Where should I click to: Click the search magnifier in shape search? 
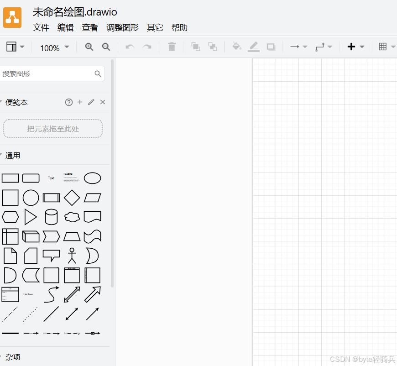pyautogui.click(x=98, y=73)
